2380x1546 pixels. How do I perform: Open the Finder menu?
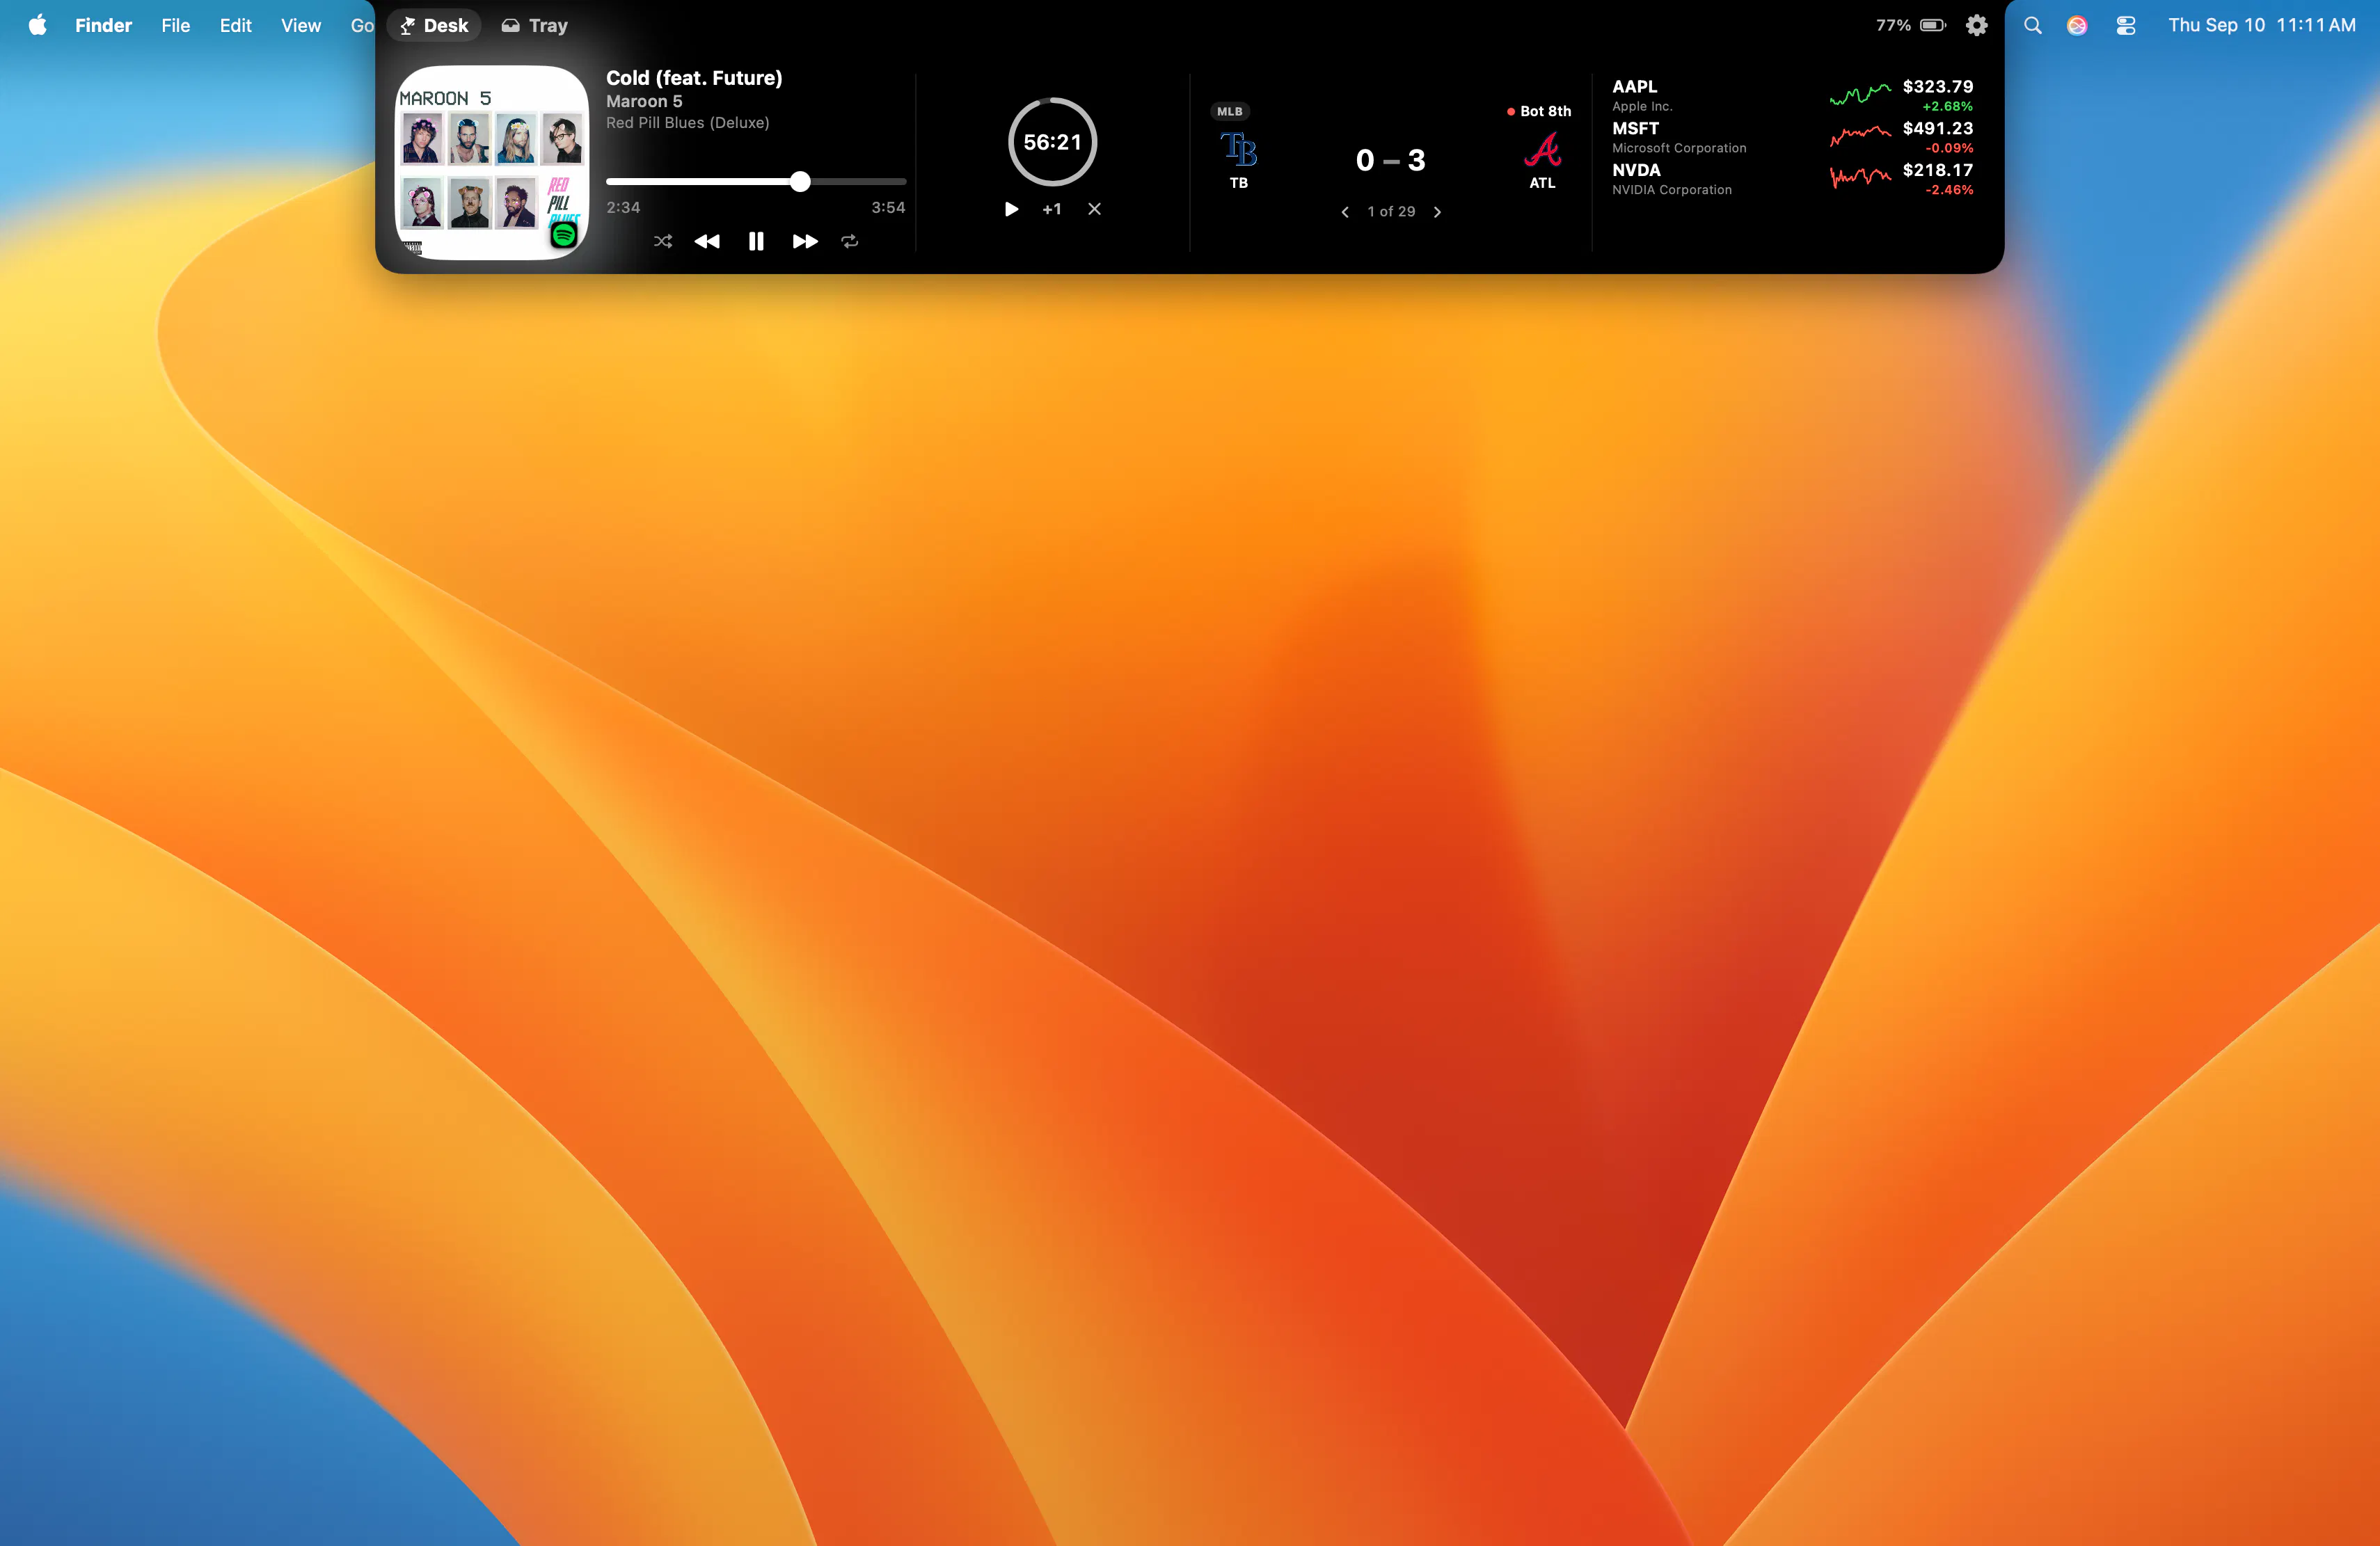point(104,25)
